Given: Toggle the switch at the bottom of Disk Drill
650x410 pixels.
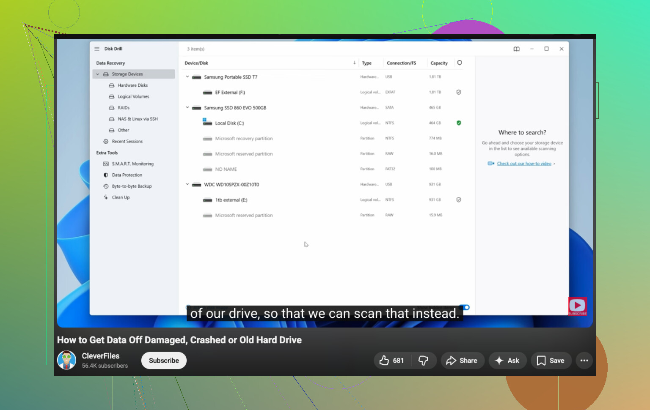Looking at the screenshot, I should pos(465,307).
